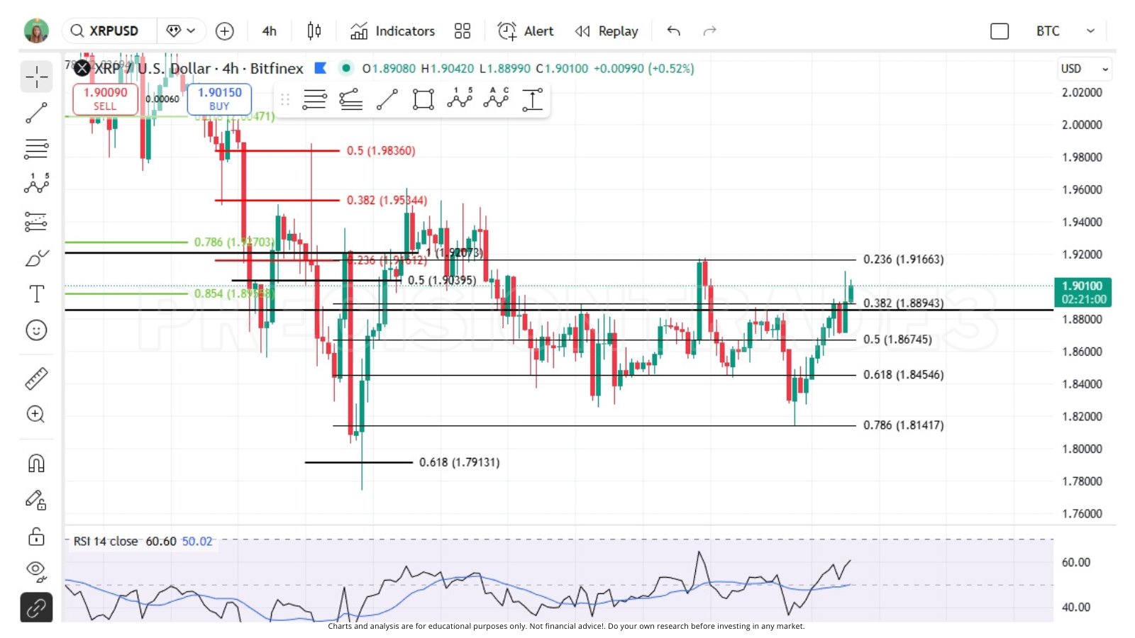The height and width of the screenshot is (638, 1135).
Task: Toggle hide all drawings visibility
Action: 36,571
